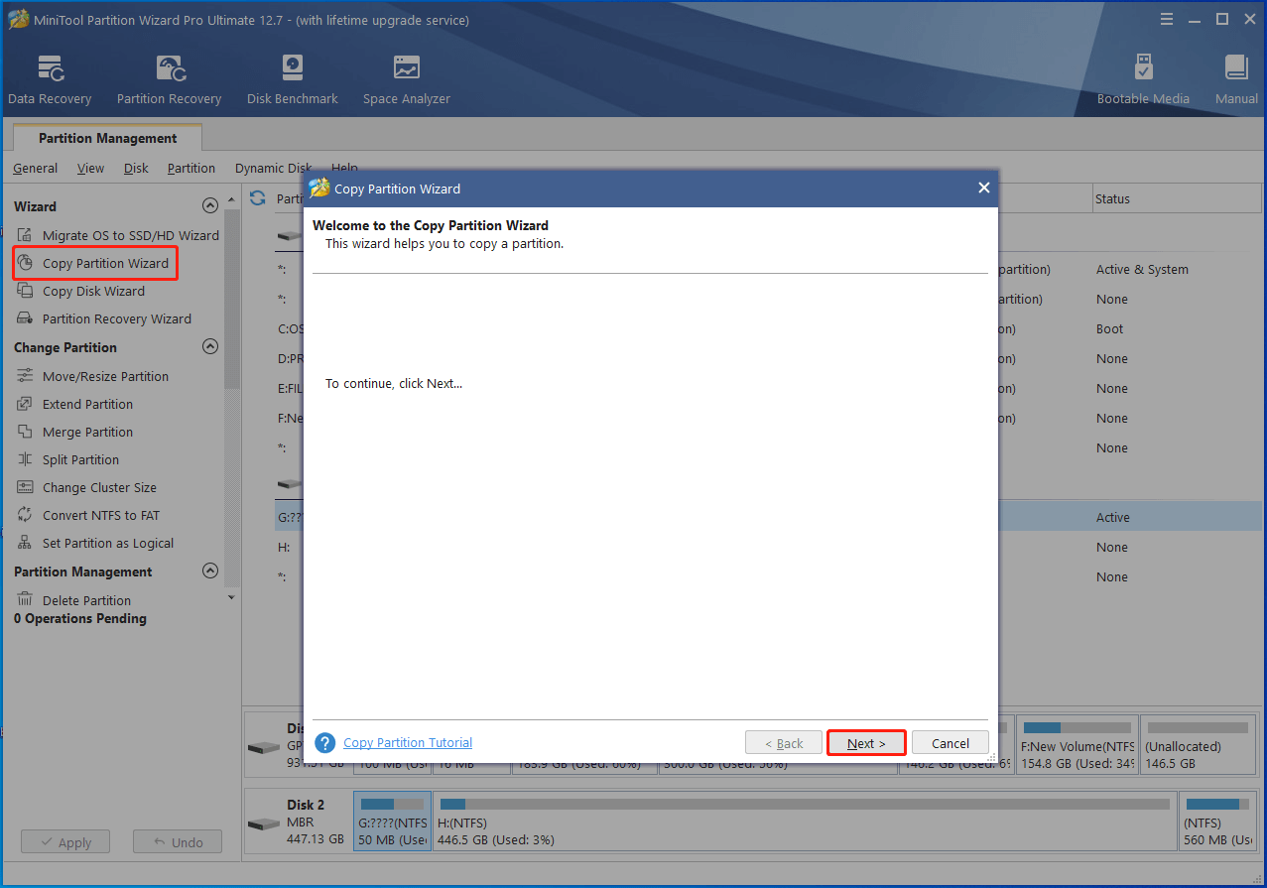Screen dimensions: 1267x888
Task: Select the Partition Management tab
Action: point(107,138)
